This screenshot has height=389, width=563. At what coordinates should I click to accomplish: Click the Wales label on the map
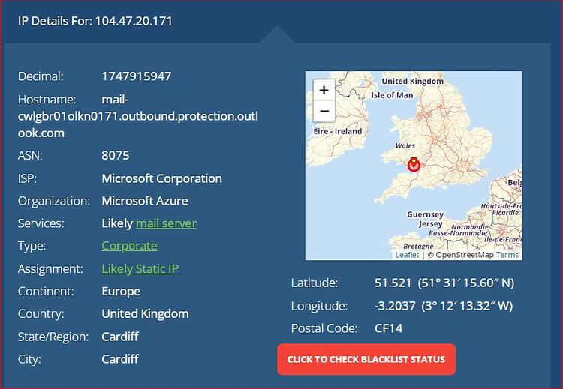pyautogui.click(x=405, y=145)
